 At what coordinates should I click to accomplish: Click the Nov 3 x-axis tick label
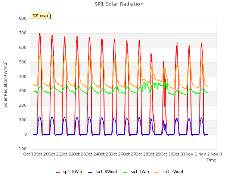pyautogui.click(x=216, y=154)
